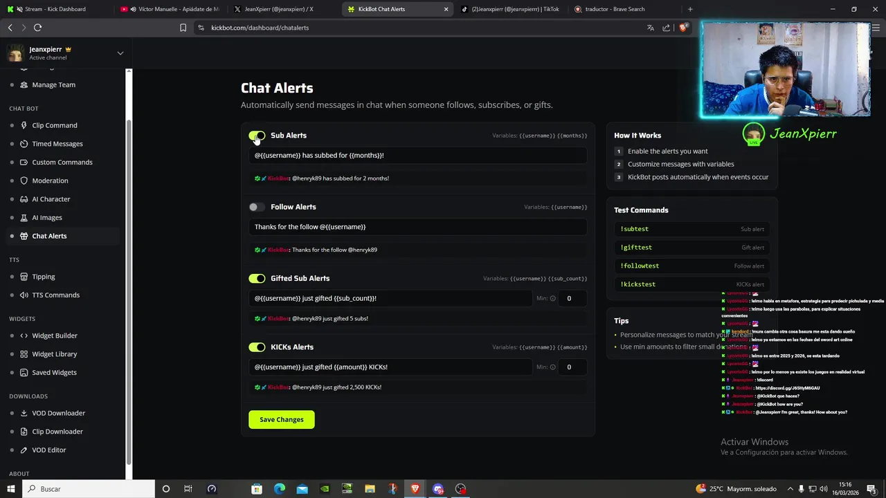The image size is (886, 498).
Task: Click the !followtest test command
Action: pos(692,266)
